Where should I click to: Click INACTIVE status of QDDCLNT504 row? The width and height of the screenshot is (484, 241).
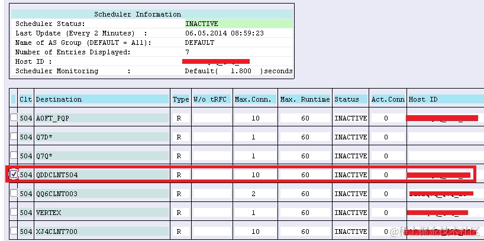351,175
